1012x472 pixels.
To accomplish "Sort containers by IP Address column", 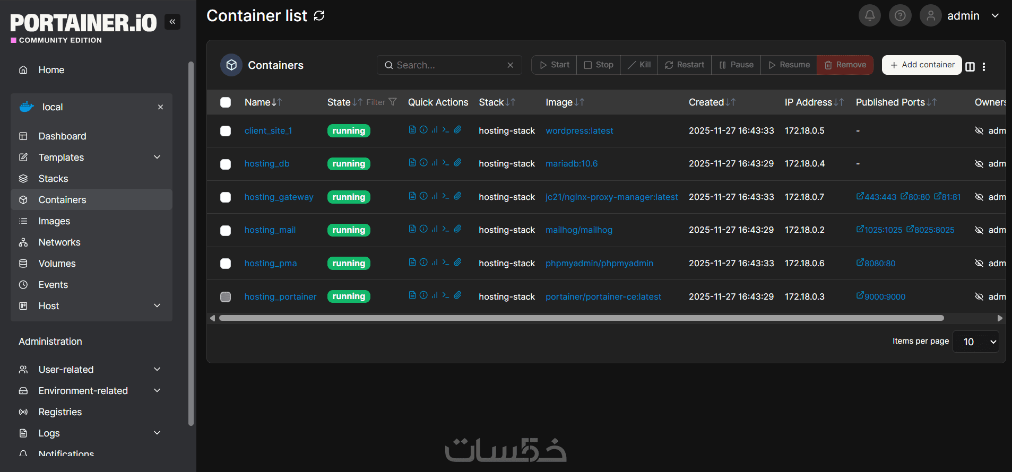I will [814, 102].
